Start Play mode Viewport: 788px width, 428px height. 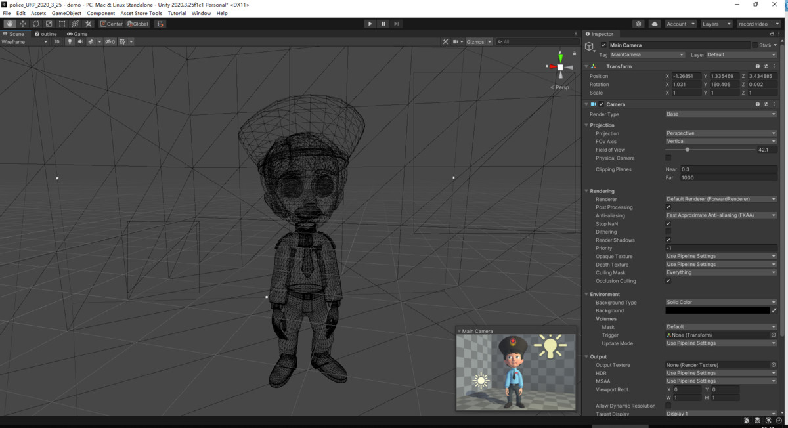370,24
